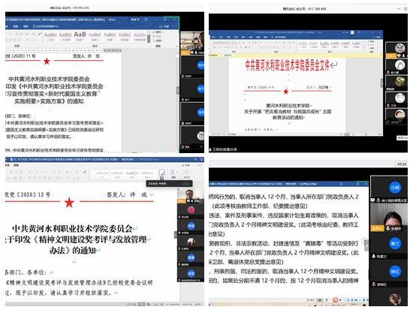
Task: Click the 共享 button in the 11号 Word window
Action: click(x=165, y=26)
